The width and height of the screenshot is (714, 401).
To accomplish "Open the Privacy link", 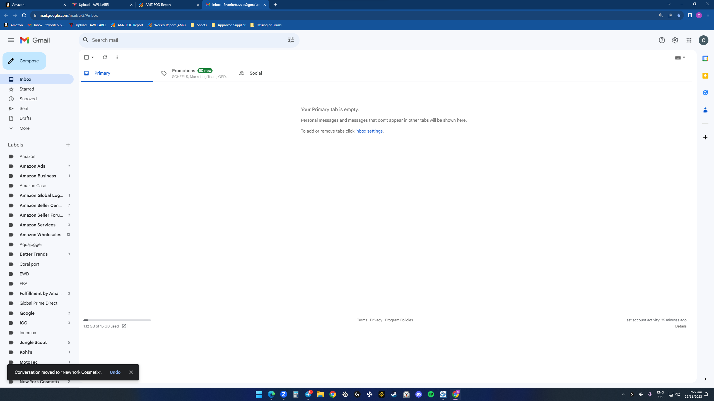I will pyautogui.click(x=376, y=320).
